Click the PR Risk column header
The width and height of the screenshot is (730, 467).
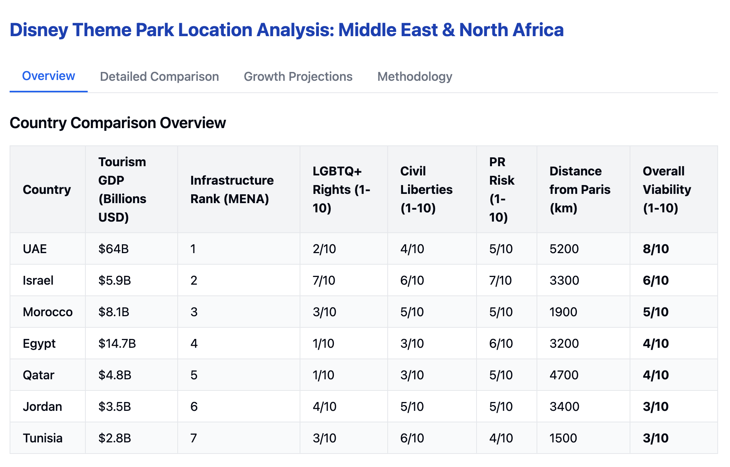click(502, 190)
